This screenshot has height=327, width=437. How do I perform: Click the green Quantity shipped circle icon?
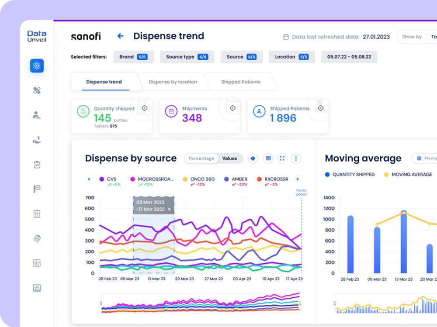point(83,111)
